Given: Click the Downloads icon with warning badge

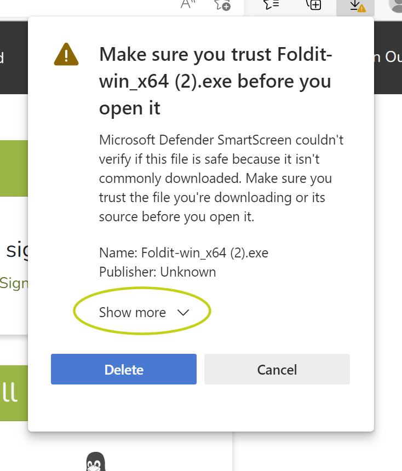Looking at the screenshot, I should (x=355, y=5).
